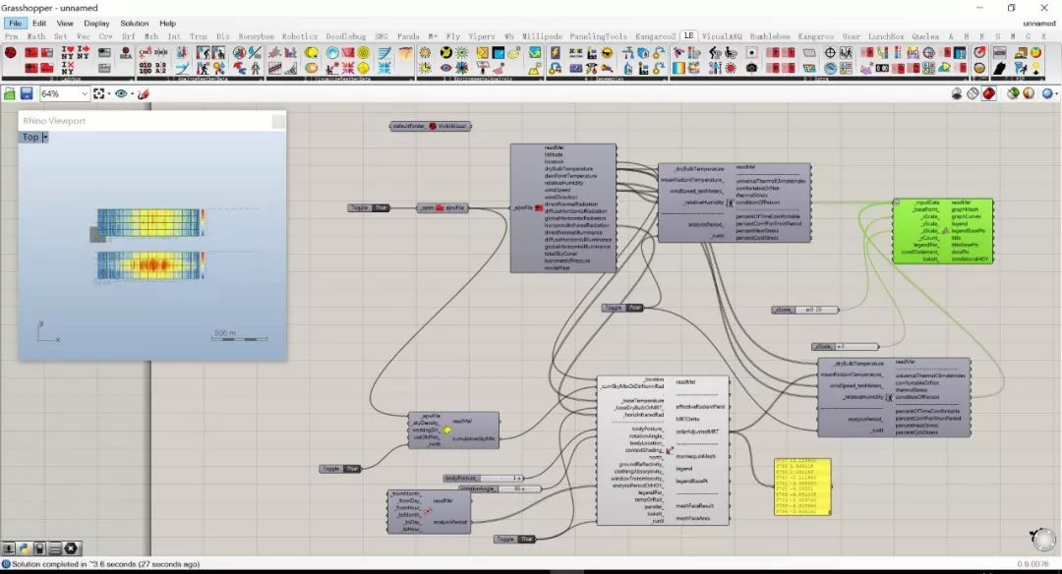Open the dropdown arrow beside Named Views eye

click(132, 93)
